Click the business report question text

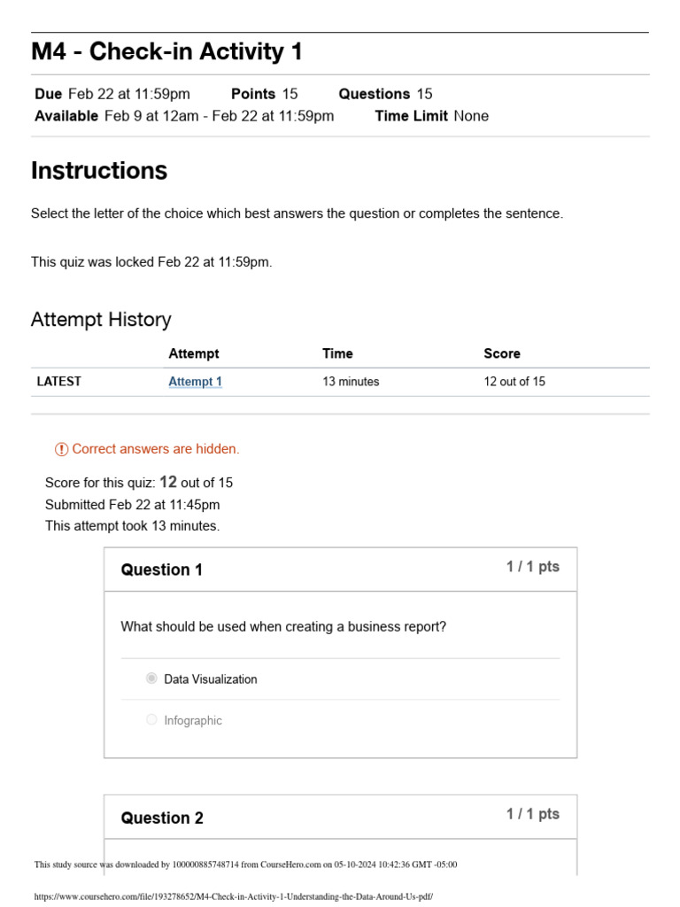click(x=283, y=627)
